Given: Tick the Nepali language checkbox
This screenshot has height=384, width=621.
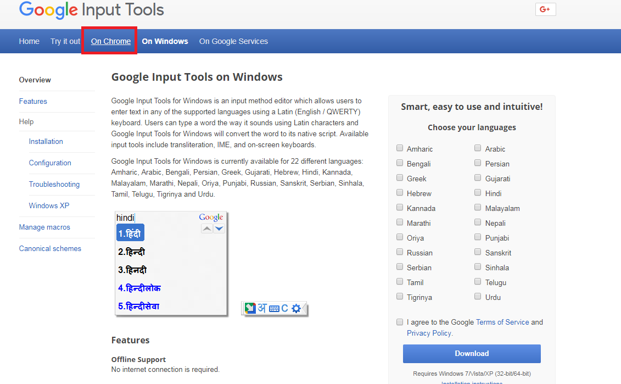Looking at the screenshot, I should (478, 222).
